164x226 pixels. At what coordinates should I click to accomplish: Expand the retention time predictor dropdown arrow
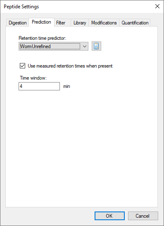[x=85, y=46]
